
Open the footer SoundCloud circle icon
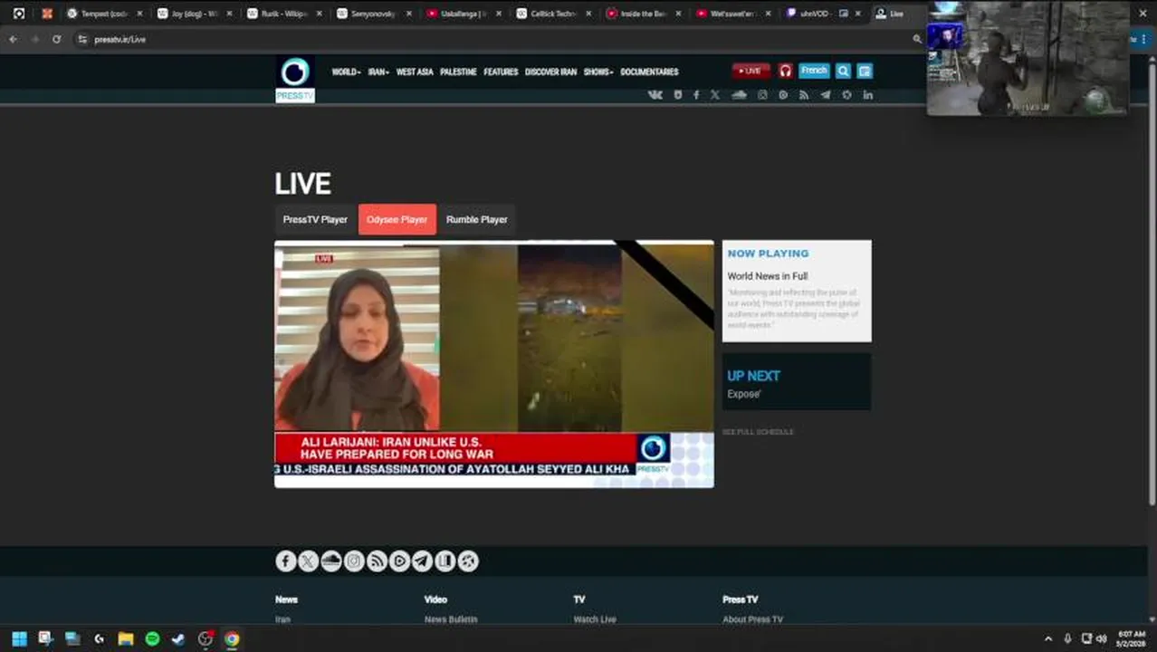[331, 561]
